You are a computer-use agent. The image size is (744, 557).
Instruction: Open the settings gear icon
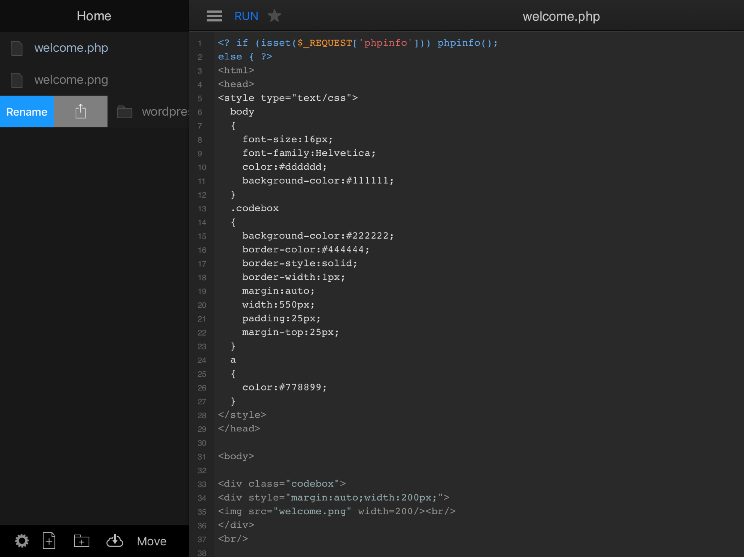(22, 540)
